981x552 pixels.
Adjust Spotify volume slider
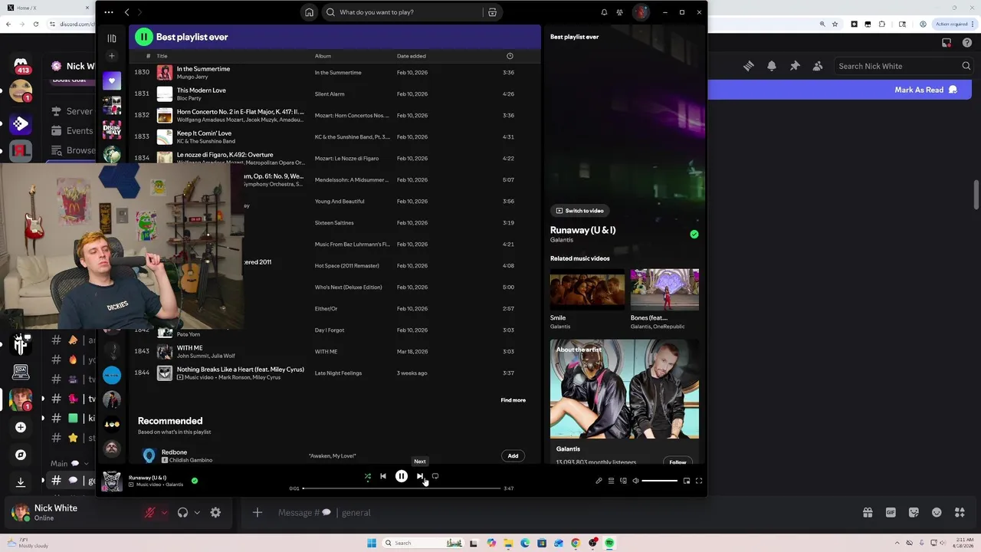[659, 481]
